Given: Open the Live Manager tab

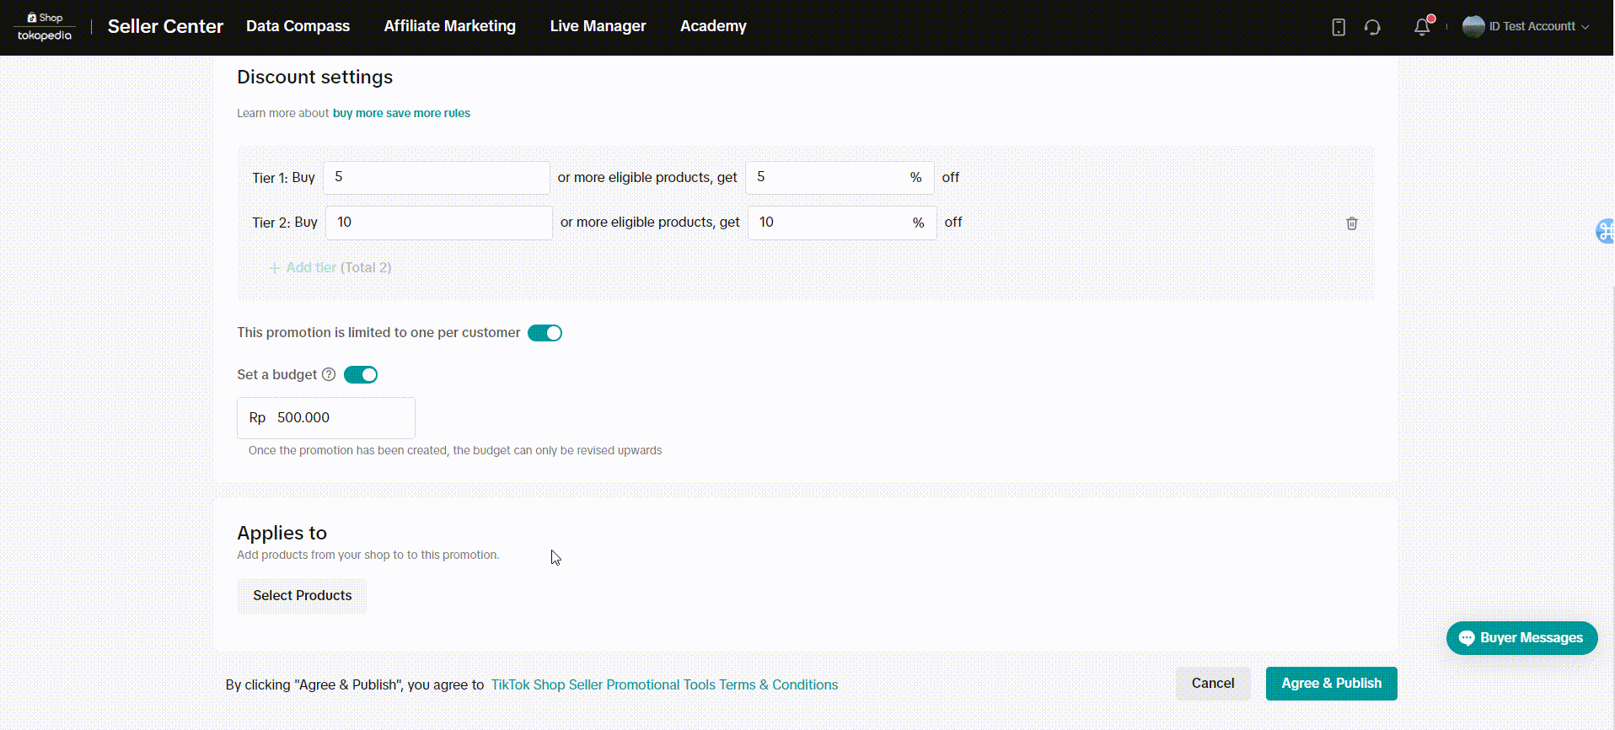Looking at the screenshot, I should (598, 26).
